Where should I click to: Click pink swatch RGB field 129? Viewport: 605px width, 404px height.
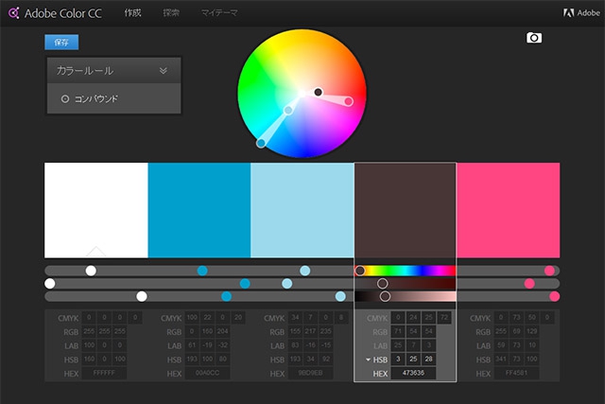tap(531, 331)
